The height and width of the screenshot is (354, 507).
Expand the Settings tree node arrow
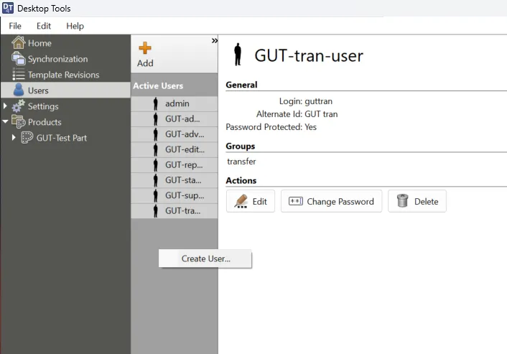tap(6, 106)
